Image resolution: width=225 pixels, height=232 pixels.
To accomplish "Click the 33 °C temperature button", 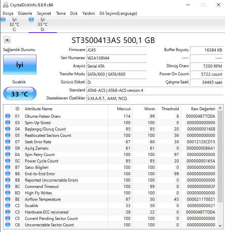I will click(20, 94).
